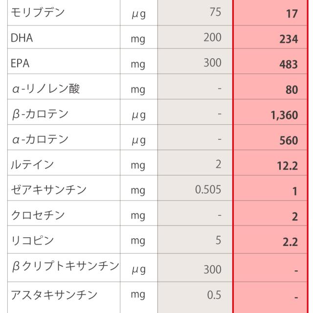Click the βクリプトキサンチン row label
This screenshot has height=313, width=313.
(x=65, y=267)
